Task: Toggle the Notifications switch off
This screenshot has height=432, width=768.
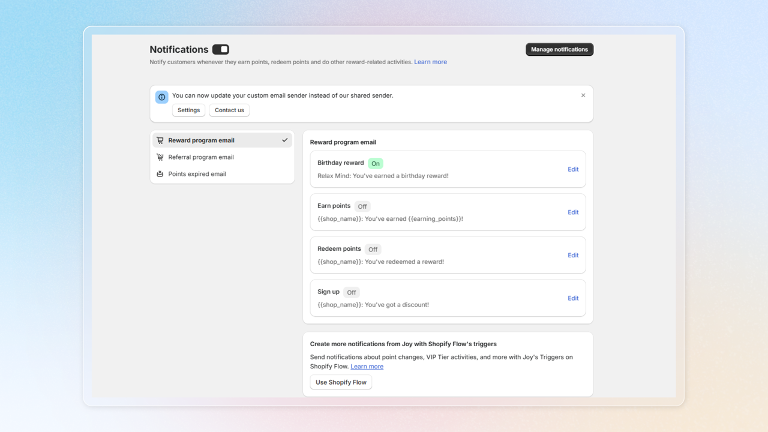Action: tap(221, 49)
